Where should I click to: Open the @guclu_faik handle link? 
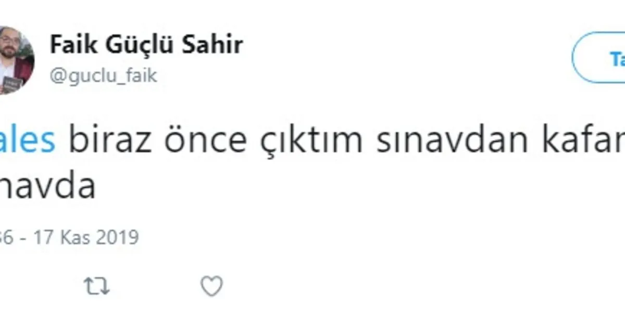[x=103, y=76]
